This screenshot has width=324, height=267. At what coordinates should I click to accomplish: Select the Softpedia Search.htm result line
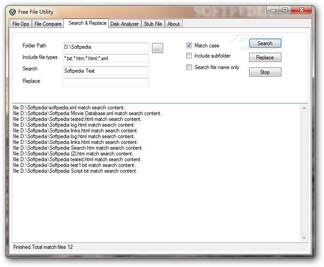78,148
